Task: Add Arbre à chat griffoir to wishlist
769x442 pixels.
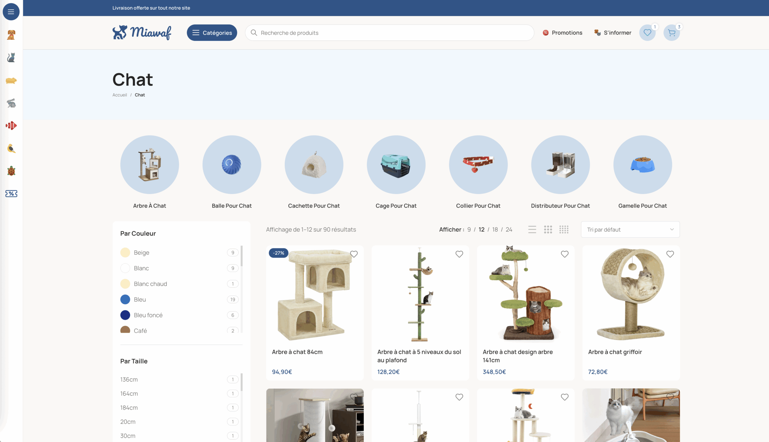Action: coord(670,254)
